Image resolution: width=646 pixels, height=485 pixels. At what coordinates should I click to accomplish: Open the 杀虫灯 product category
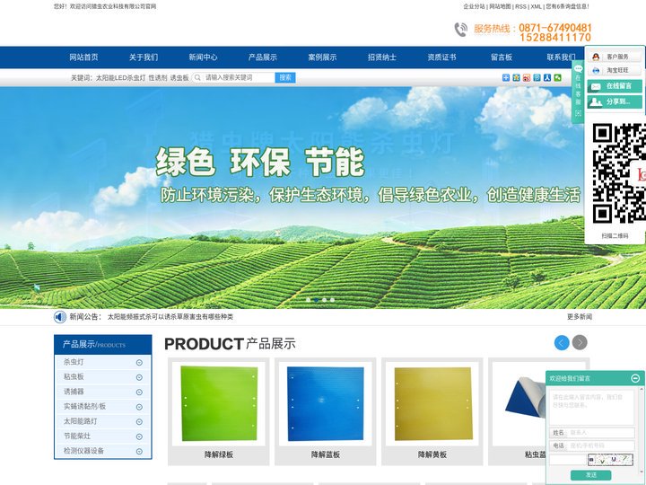[x=74, y=362]
